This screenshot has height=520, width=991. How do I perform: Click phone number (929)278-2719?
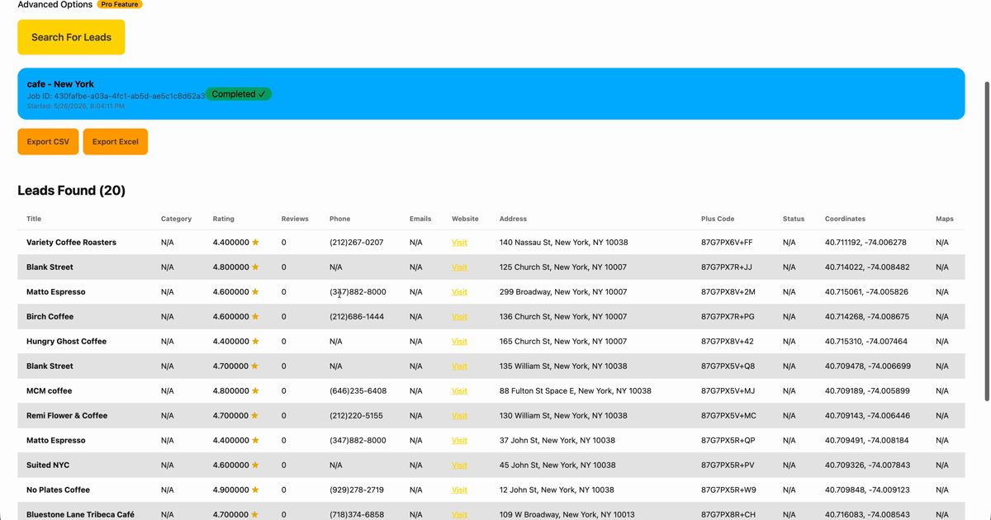357,490
